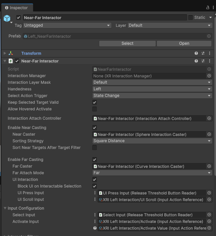Open object picker for Activate Input reference
Screen dimensions: 216x236
click(x=209, y=221)
